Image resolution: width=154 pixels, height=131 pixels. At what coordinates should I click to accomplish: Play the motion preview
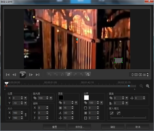[22, 75]
